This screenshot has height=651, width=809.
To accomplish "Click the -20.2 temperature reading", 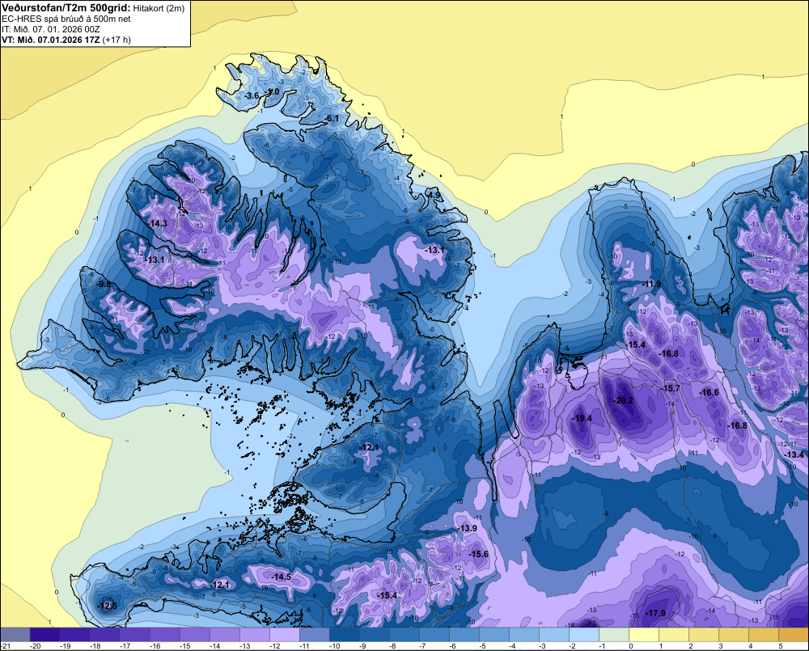I will (x=623, y=400).
